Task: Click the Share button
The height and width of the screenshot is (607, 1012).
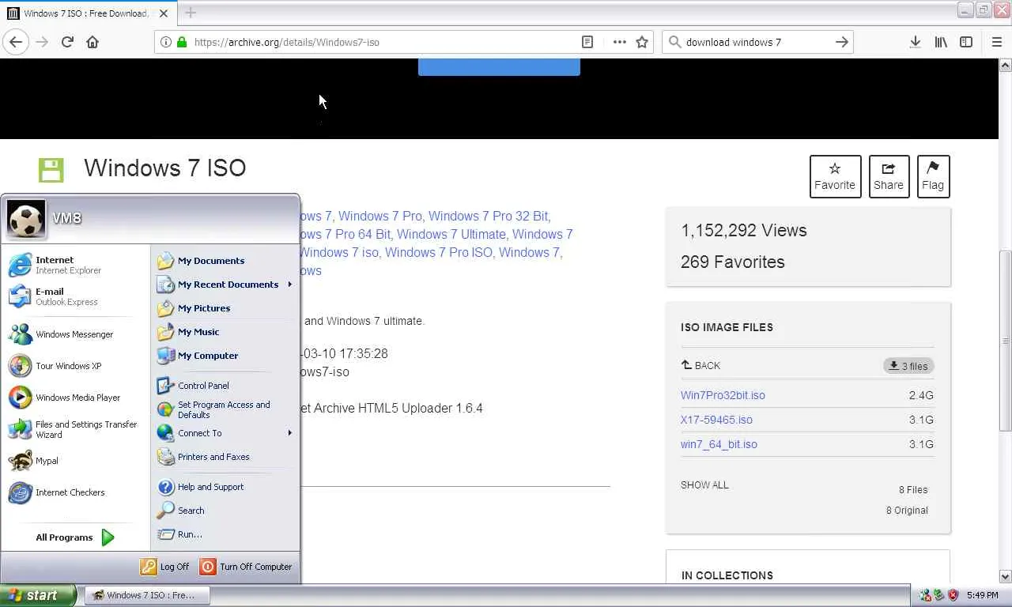Action: point(889,176)
